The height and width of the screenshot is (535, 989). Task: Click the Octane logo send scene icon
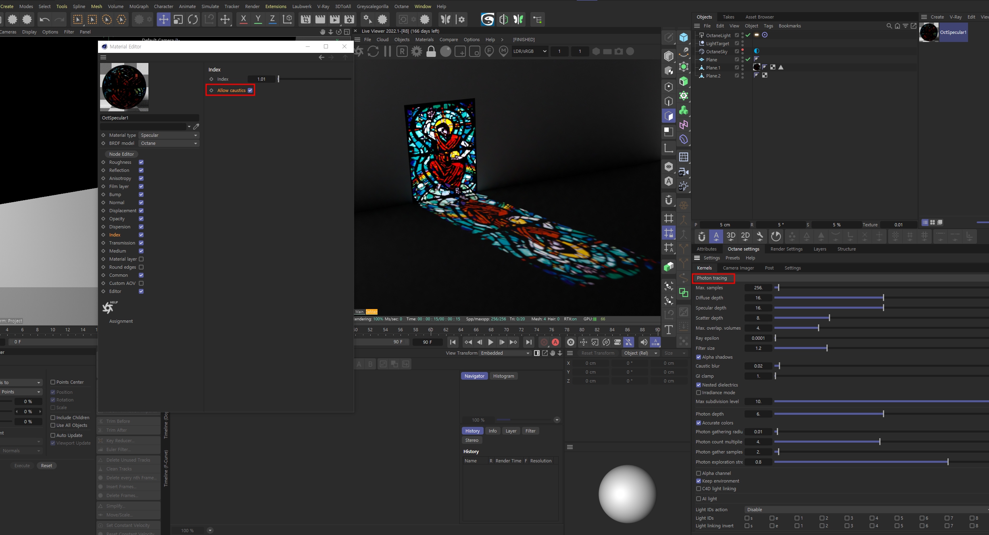click(359, 52)
